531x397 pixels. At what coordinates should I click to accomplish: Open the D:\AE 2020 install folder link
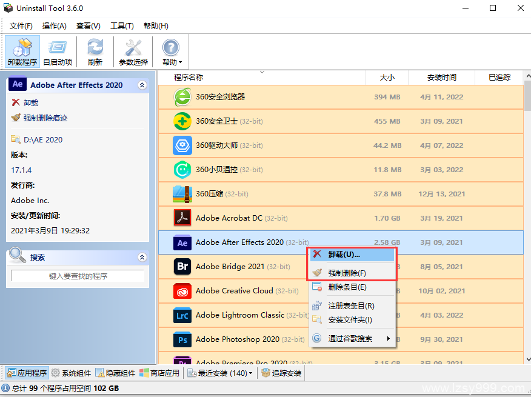coord(42,140)
